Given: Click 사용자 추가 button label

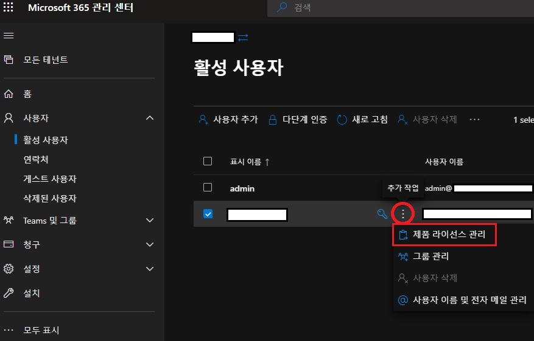Looking at the screenshot, I should click(x=236, y=119).
